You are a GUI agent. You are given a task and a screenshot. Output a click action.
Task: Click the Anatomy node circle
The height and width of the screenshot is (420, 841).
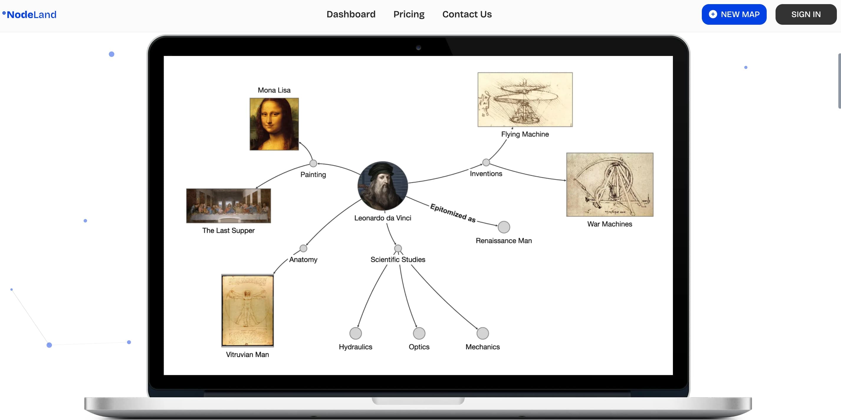point(303,248)
